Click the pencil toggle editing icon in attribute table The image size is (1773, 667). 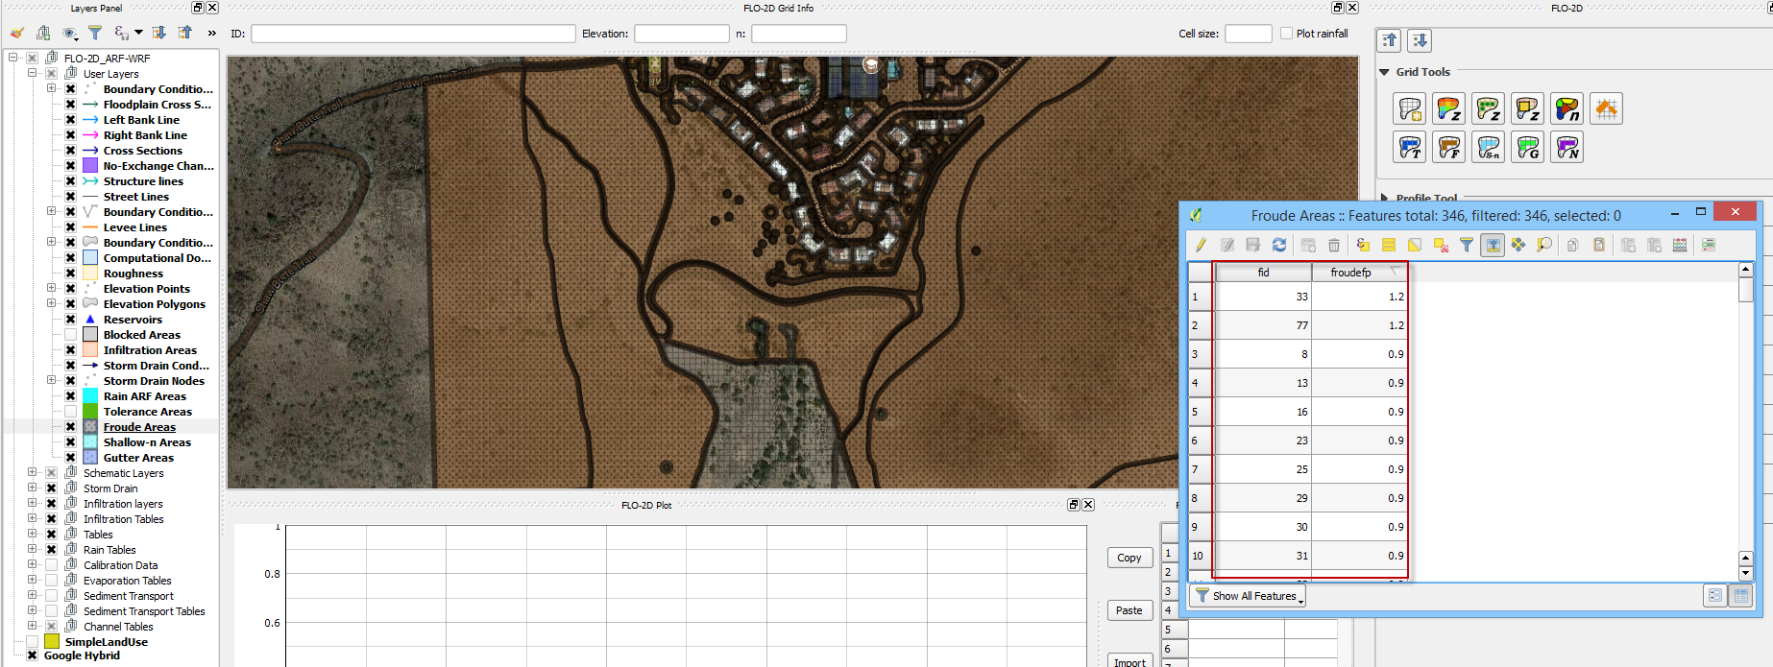click(1201, 245)
